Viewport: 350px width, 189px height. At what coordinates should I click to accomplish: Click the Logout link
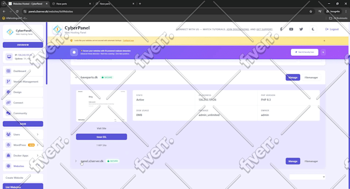coord(332,29)
